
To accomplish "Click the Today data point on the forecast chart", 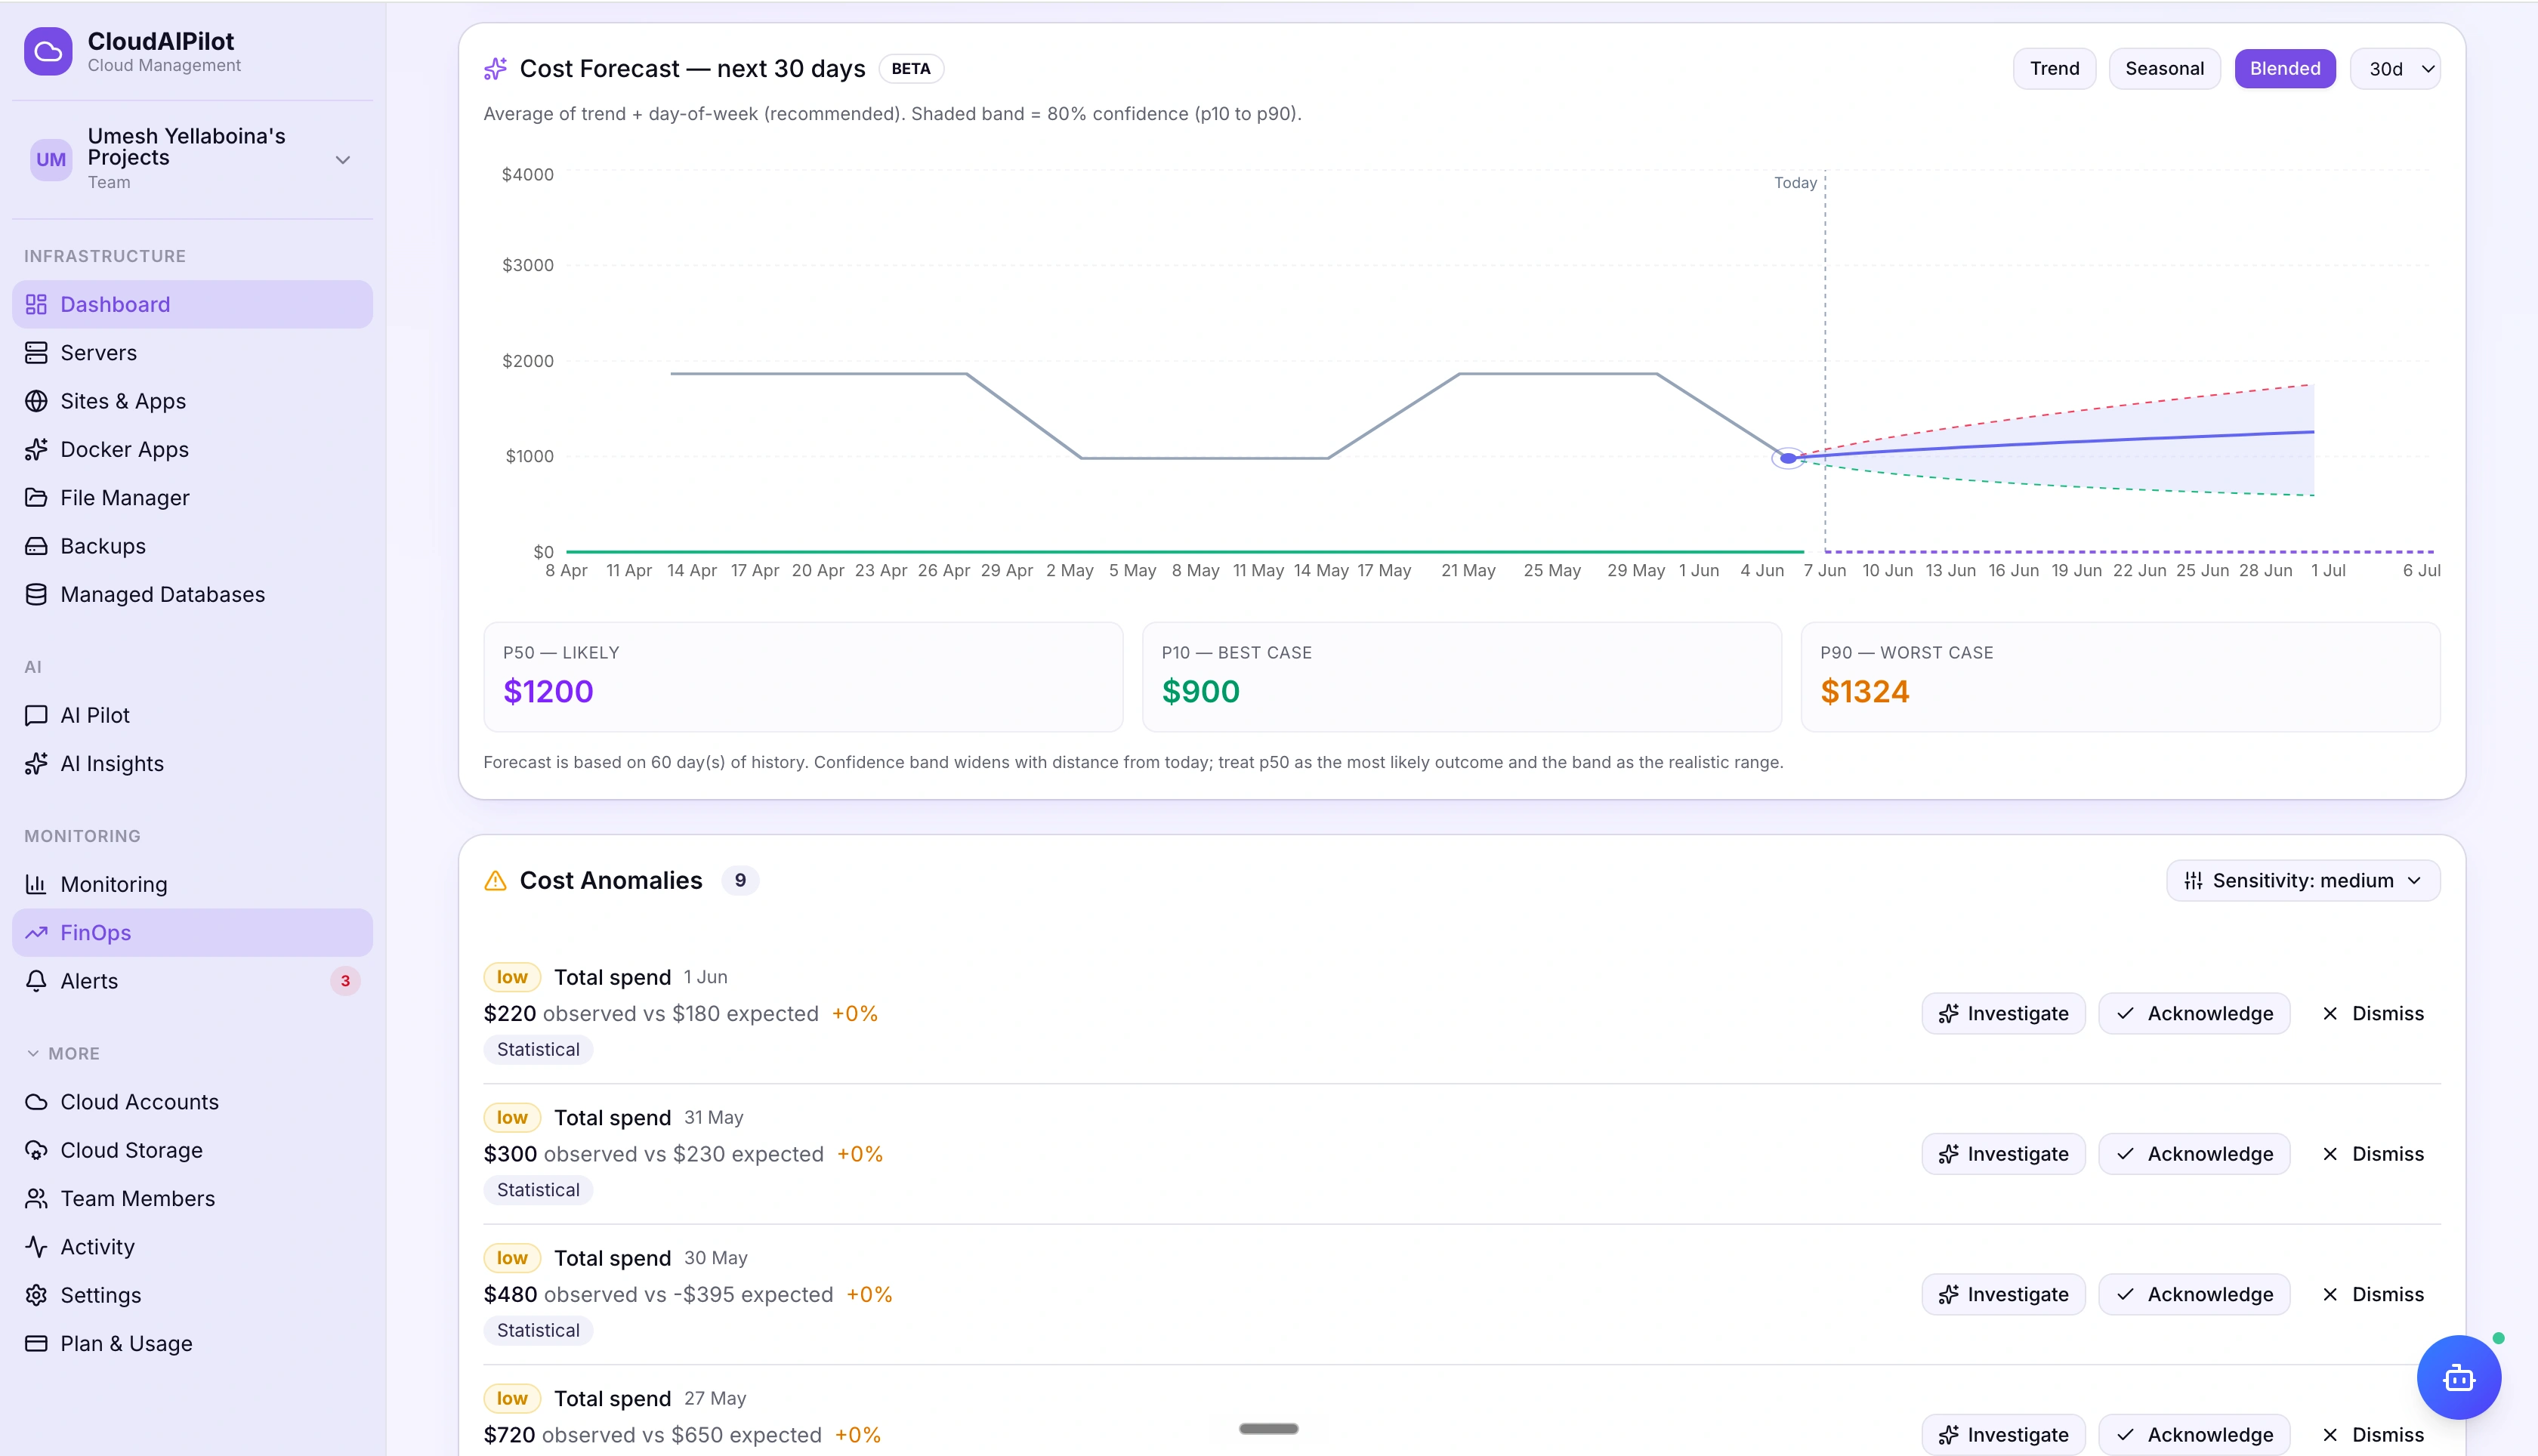I will coord(1787,459).
